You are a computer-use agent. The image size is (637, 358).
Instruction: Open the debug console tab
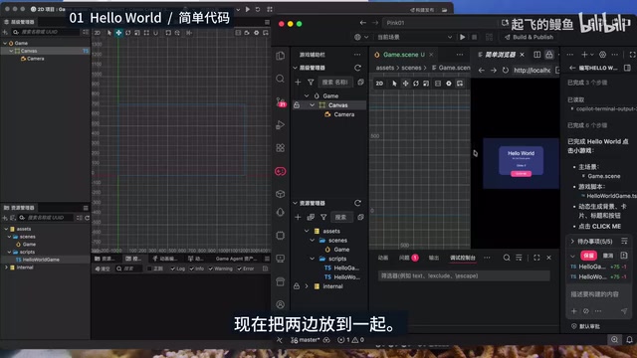(462, 258)
